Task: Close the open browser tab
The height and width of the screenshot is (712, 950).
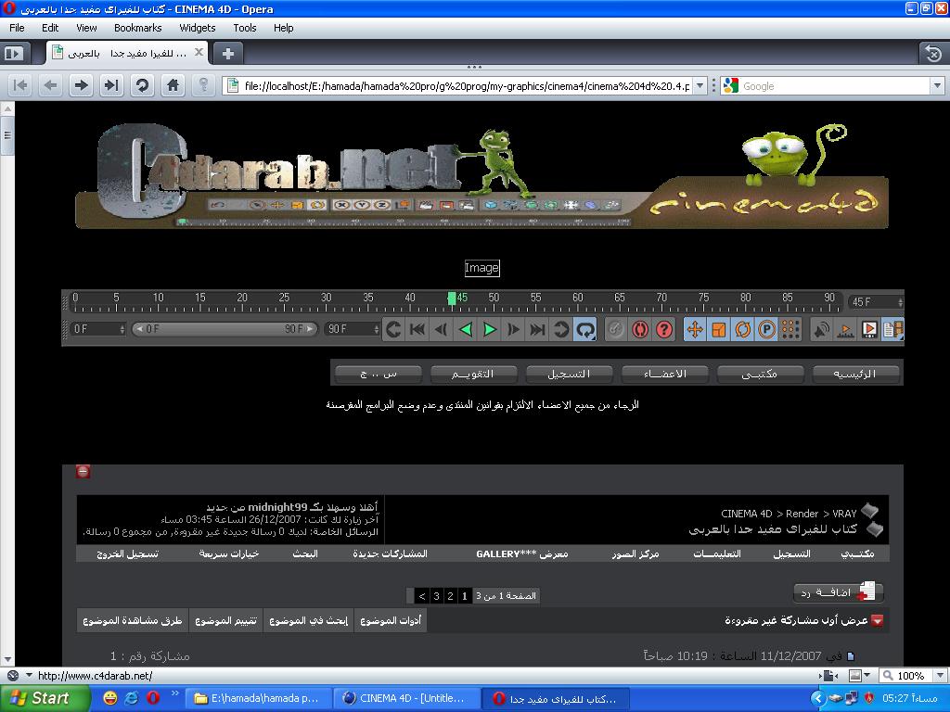Action: click(x=199, y=53)
